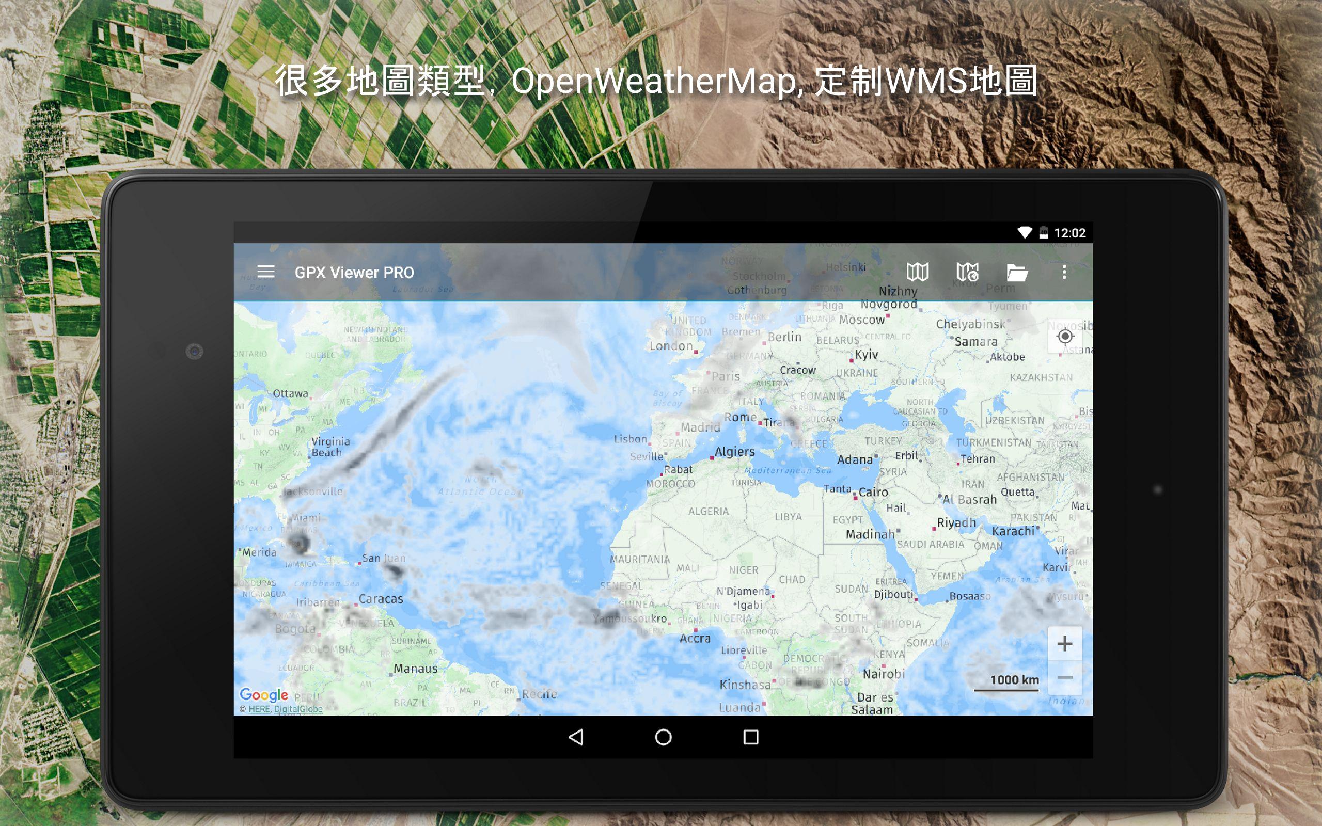
Task: Open the hamburger navigation menu
Action: coord(266,272)
